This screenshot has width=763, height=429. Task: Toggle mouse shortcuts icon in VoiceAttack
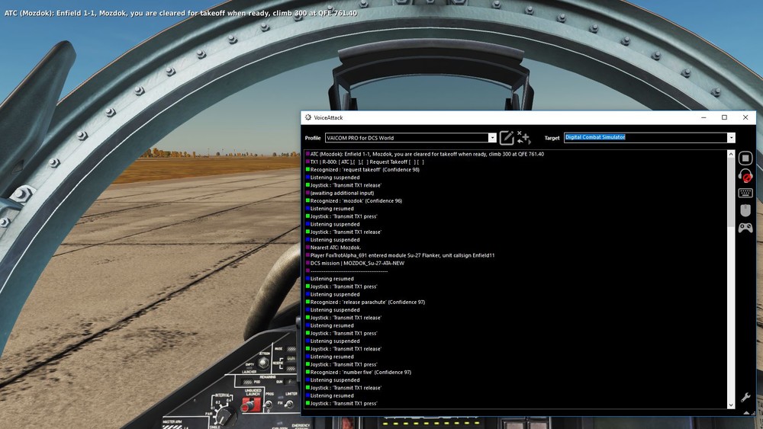click(x=745, y=210)
